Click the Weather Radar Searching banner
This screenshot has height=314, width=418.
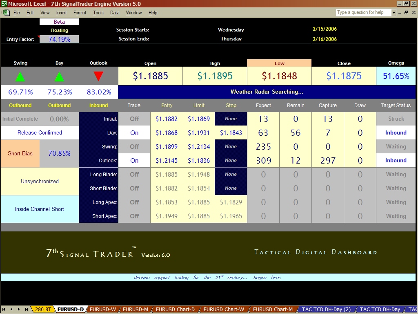267,92
